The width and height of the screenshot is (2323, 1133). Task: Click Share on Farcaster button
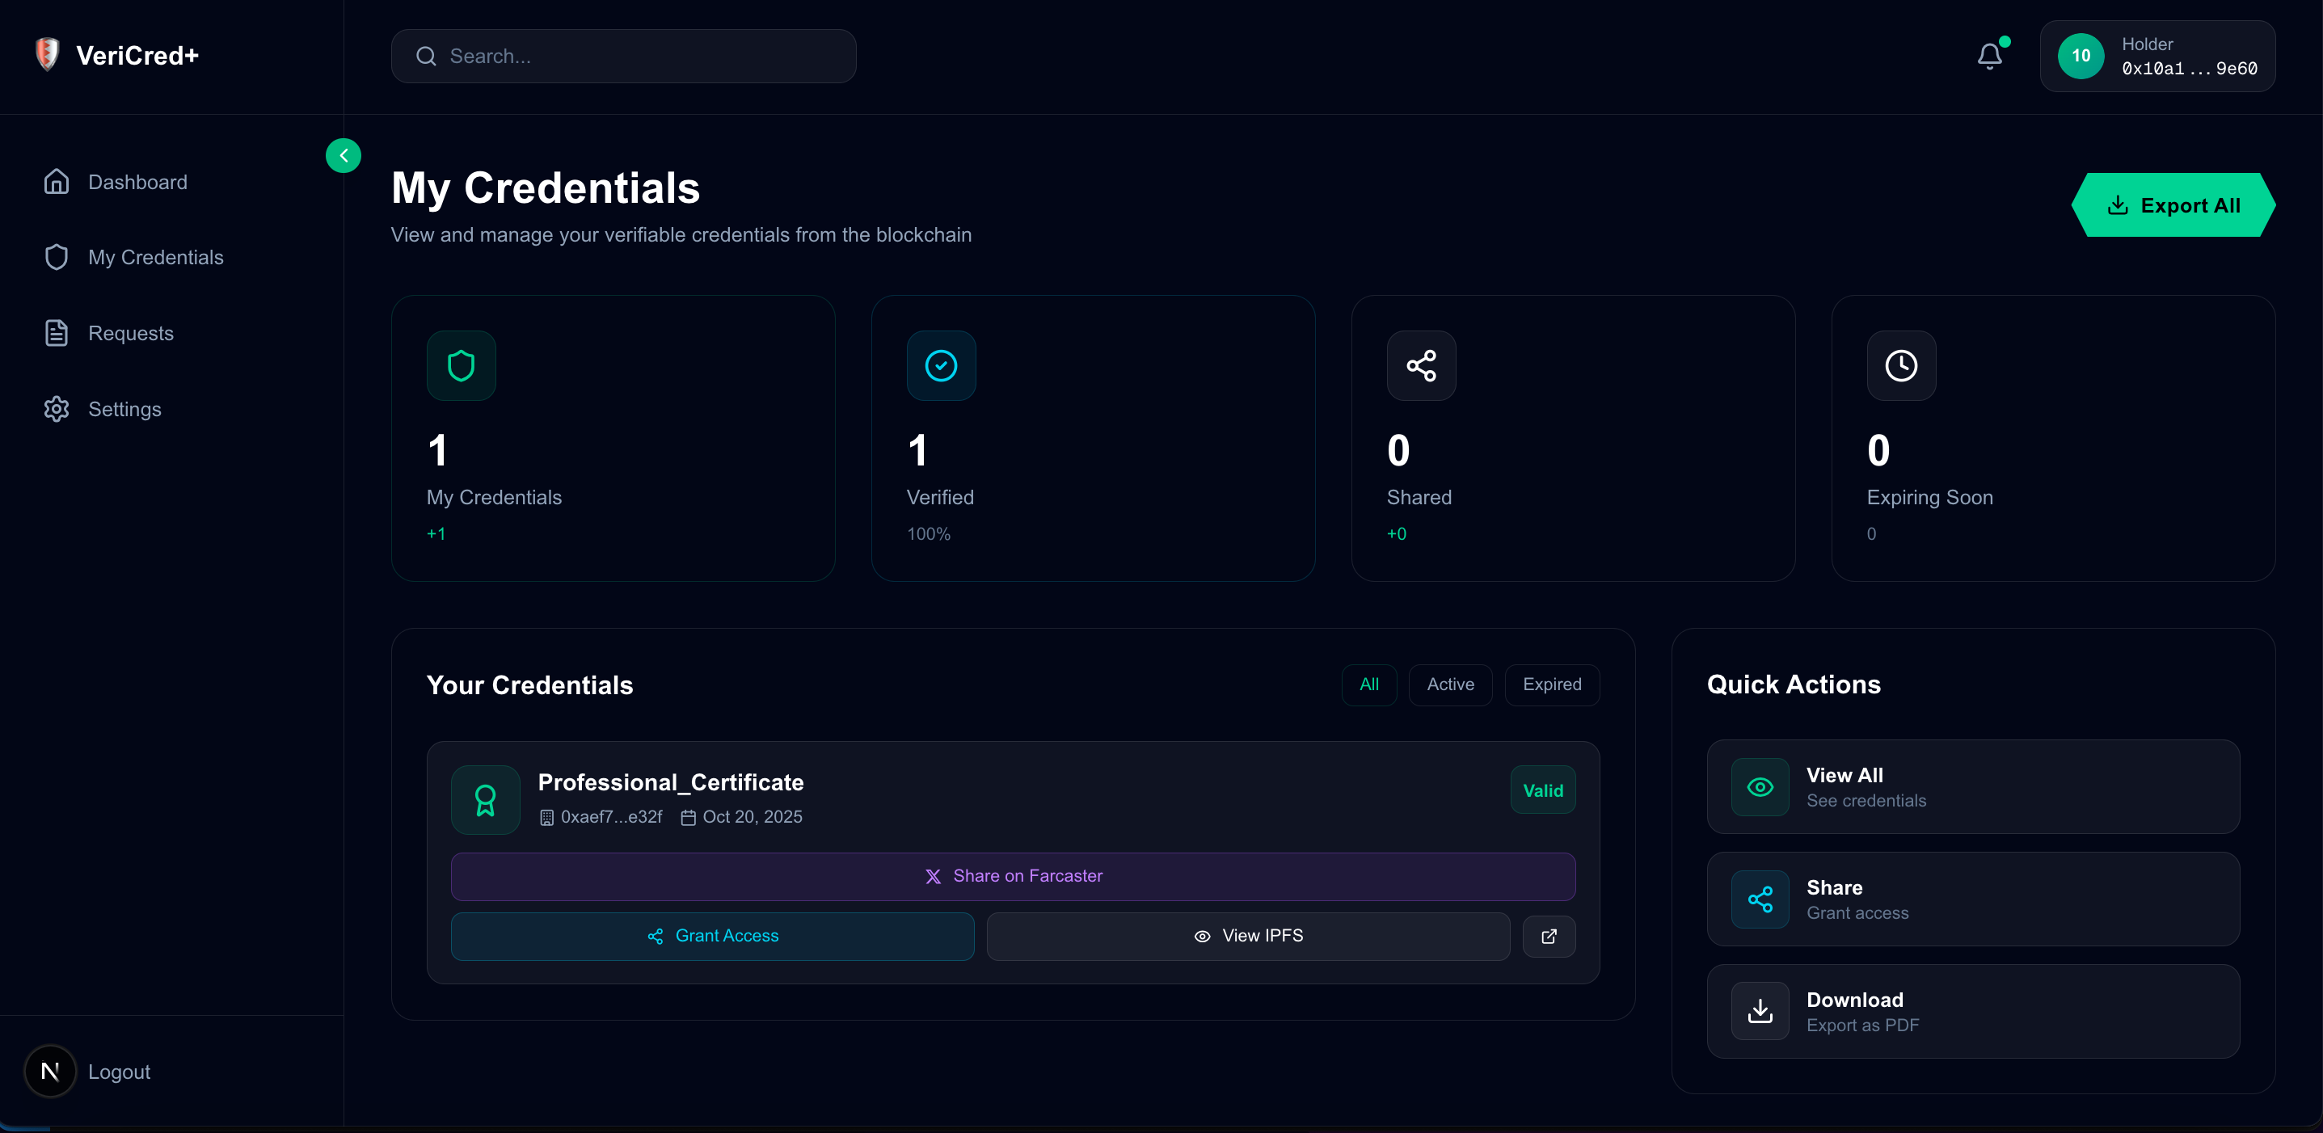[x=1013, y=876]
